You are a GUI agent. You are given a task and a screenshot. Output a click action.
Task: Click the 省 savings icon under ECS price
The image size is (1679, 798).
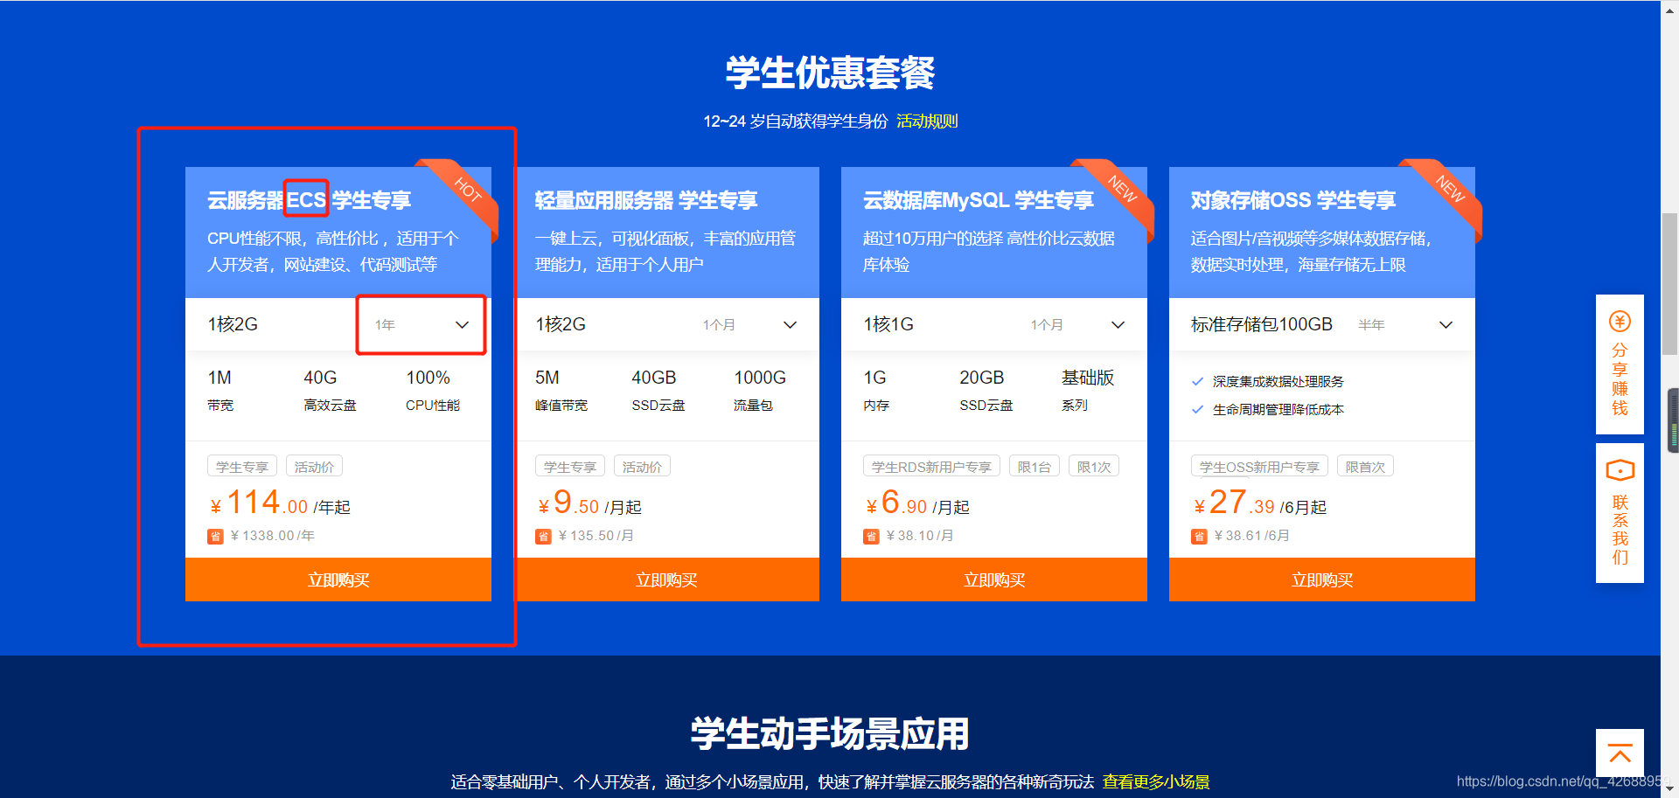click(216, 536)
